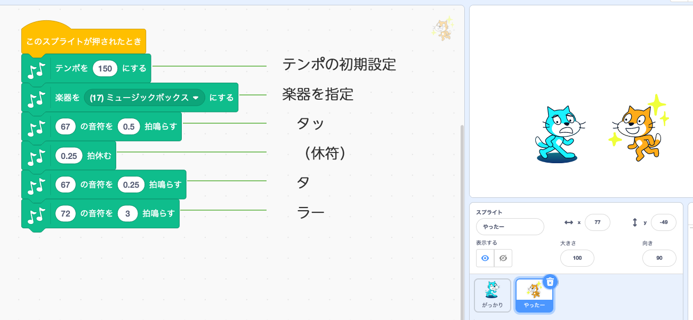Click the music note icon on instrument block
The height and width of the screenshot is (320, 693).
coord(36,99)
